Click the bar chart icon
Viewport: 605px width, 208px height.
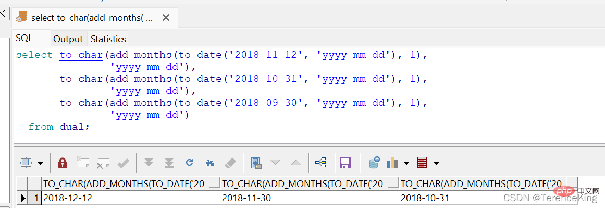tap(392, 163)
